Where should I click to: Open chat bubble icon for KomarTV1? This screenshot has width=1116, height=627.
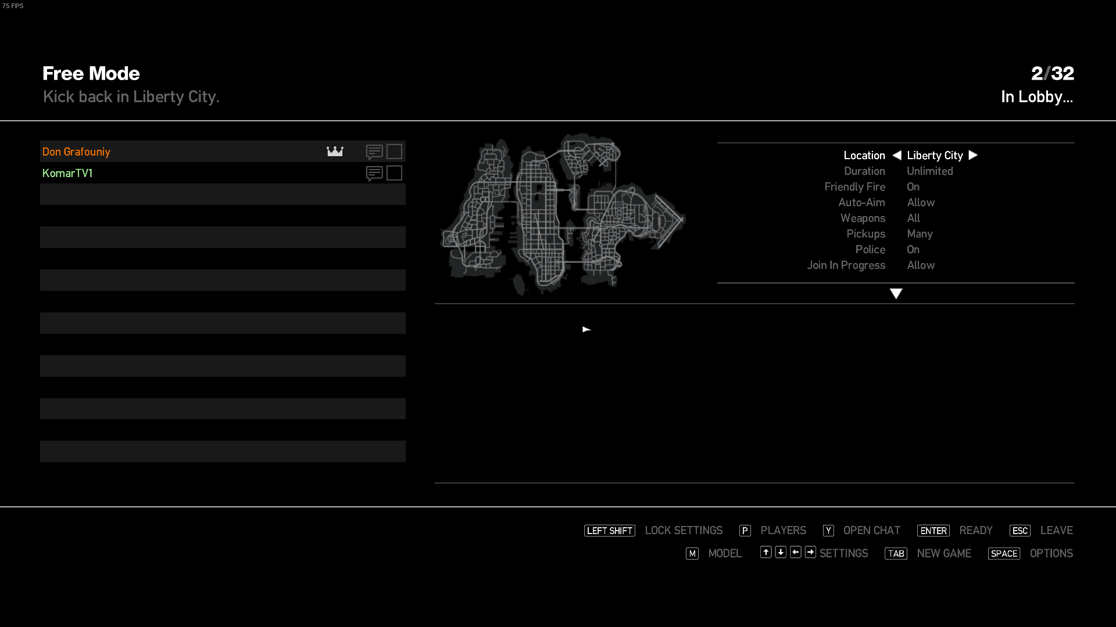tap(374, 174)
